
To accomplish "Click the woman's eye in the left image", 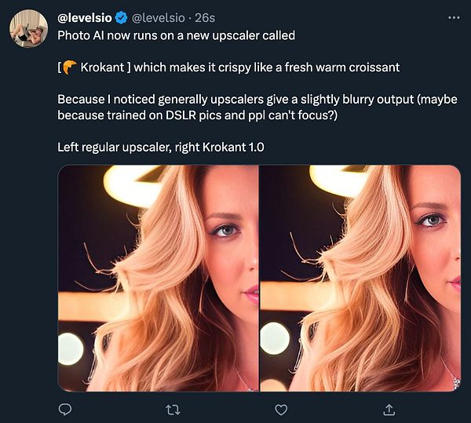I will [225, 230].
